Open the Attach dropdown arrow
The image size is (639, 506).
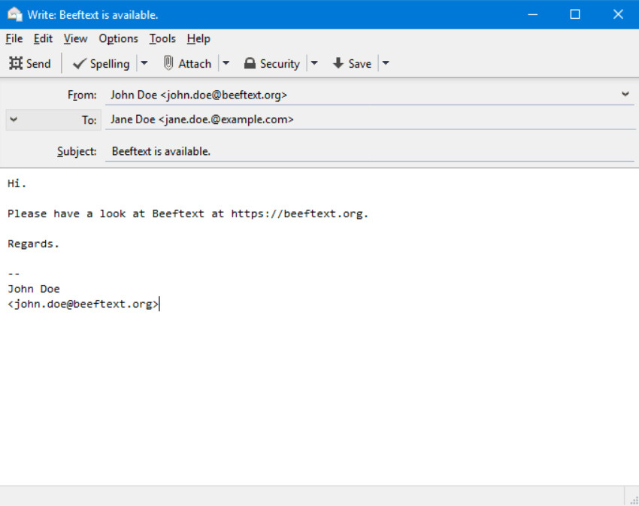tap(226, 64)
